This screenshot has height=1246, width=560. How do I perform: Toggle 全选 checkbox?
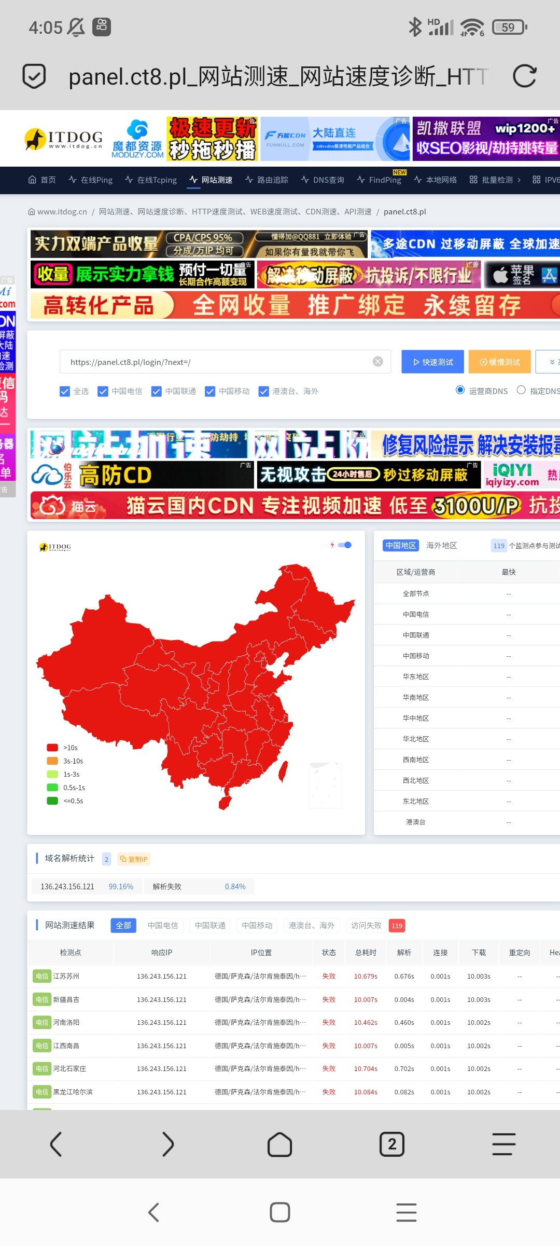(65, 391)
